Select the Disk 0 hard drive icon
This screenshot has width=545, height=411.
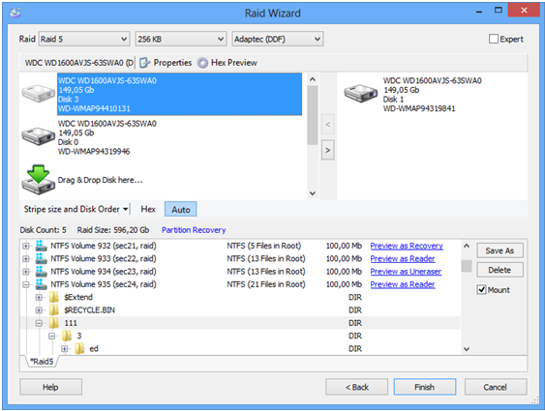coord(38,136)
